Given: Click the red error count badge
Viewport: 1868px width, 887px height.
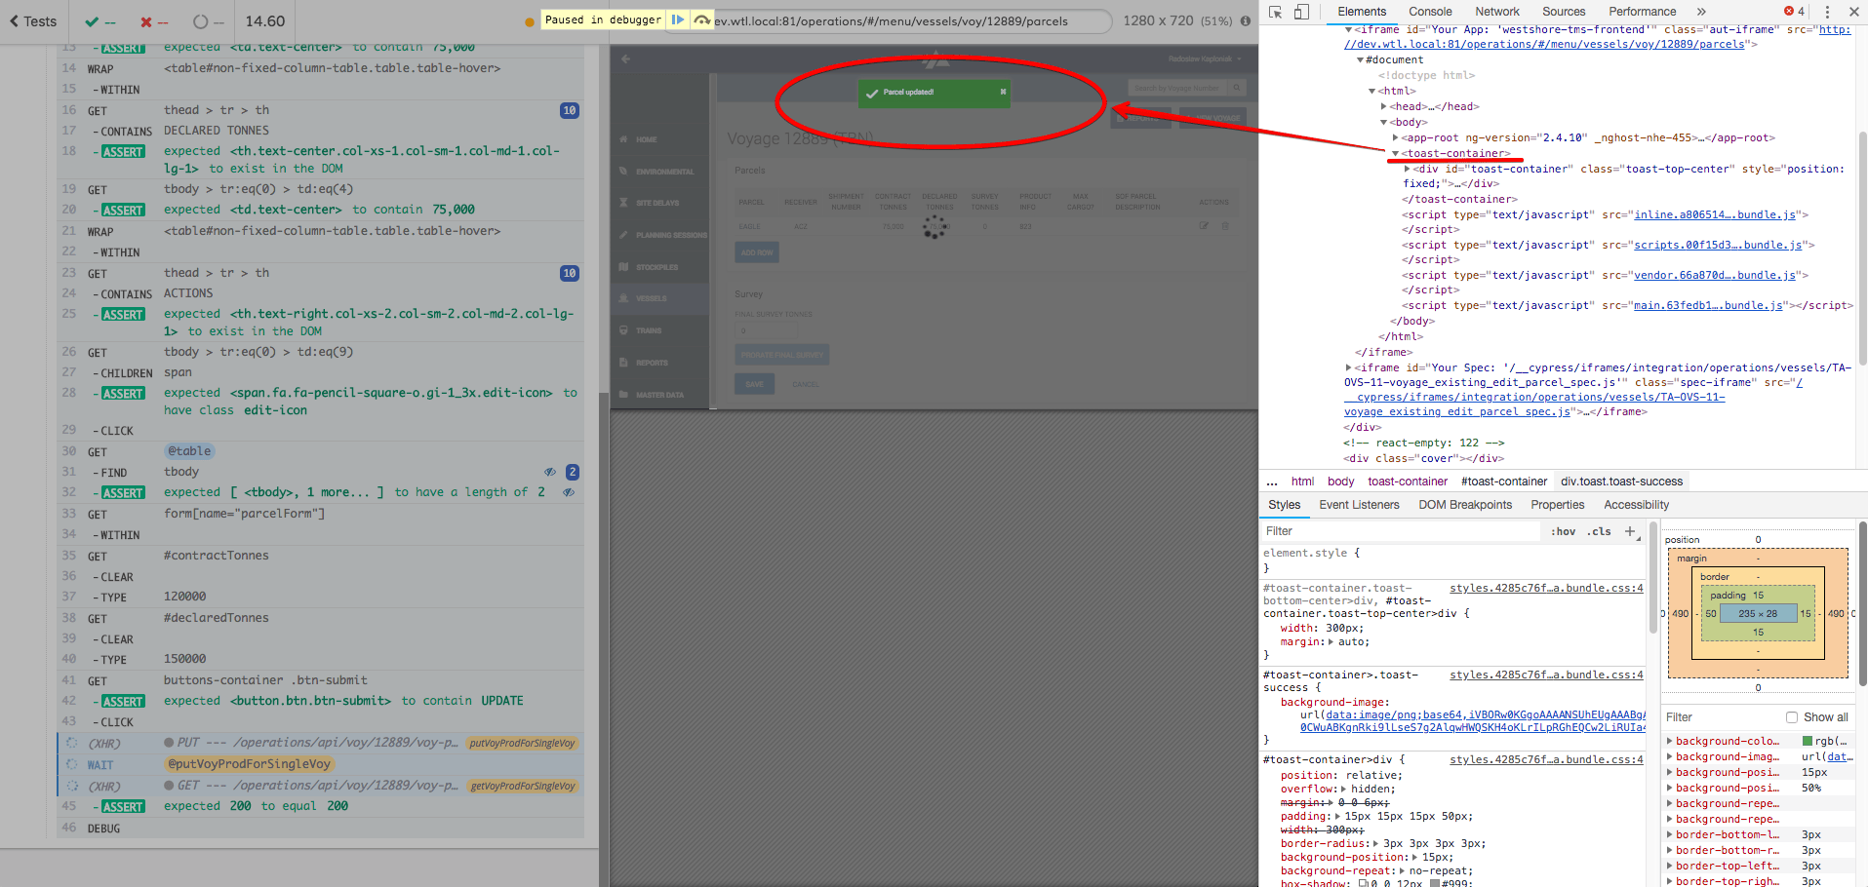Looking at the screenshot, I should [1795, 12].
